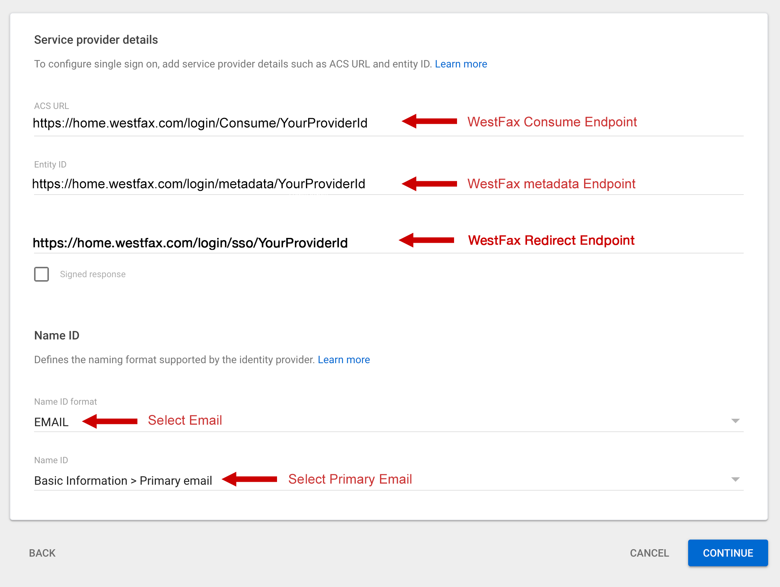The image size is (780, 587).
Task: Click the BACK button to go back
Action: pyautogui.click(x=42, y=569)
